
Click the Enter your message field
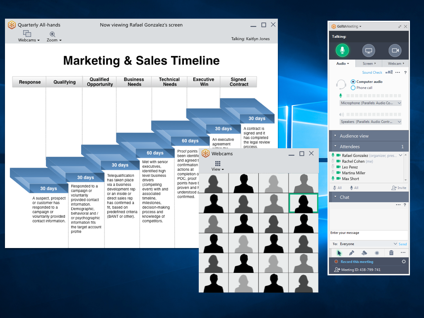point(369,235)
